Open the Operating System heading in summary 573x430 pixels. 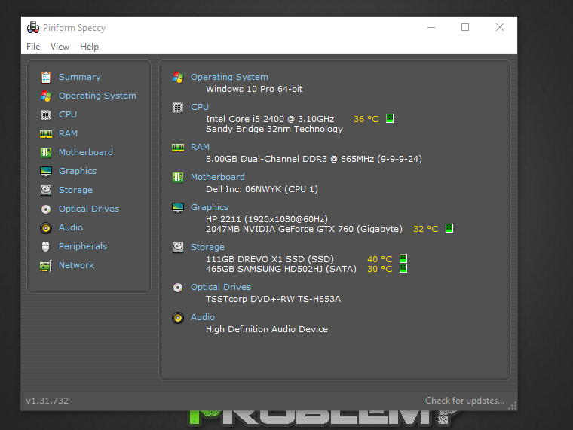click(229, 77)
